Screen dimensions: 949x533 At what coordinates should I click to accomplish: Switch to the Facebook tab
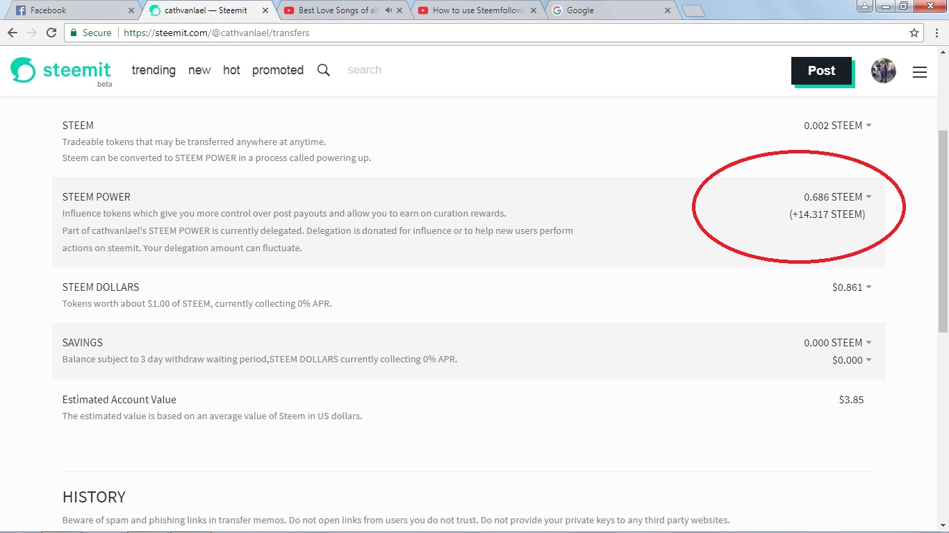(72, 10)
